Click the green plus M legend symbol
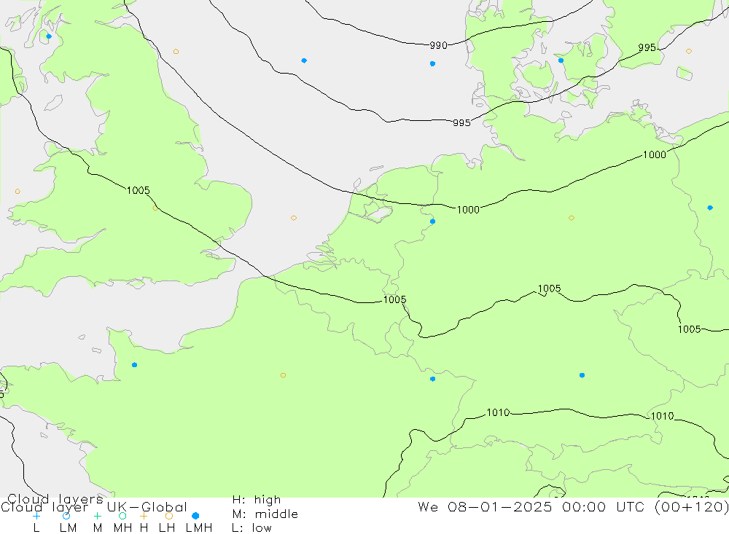Viewport: 729px width, 534px height. point(97,516)
